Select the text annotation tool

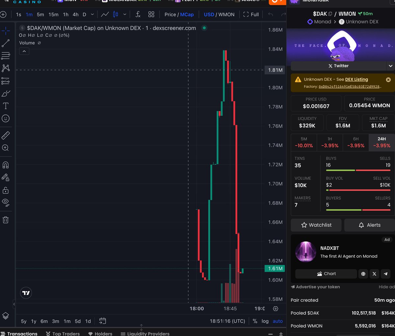click(x=6, y=106)
